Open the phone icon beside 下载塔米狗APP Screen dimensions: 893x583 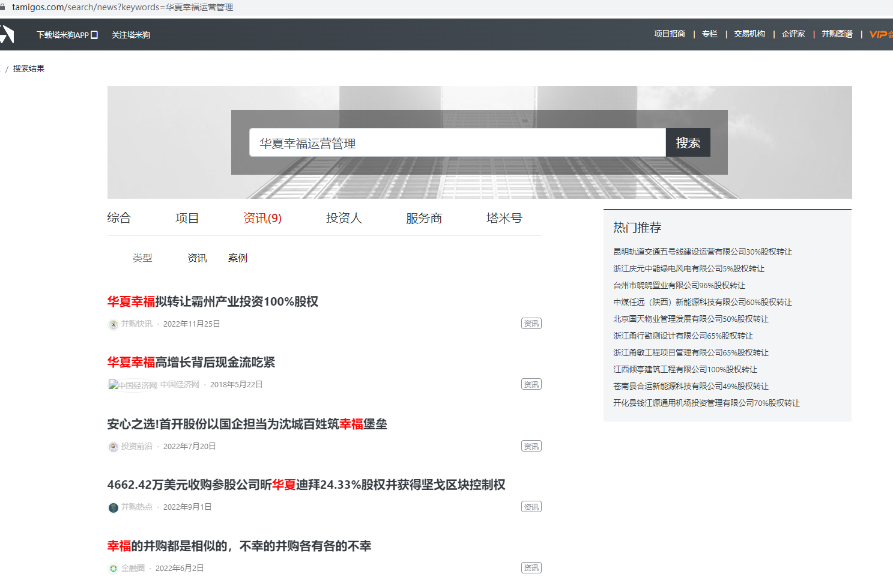tap(94, 35)
